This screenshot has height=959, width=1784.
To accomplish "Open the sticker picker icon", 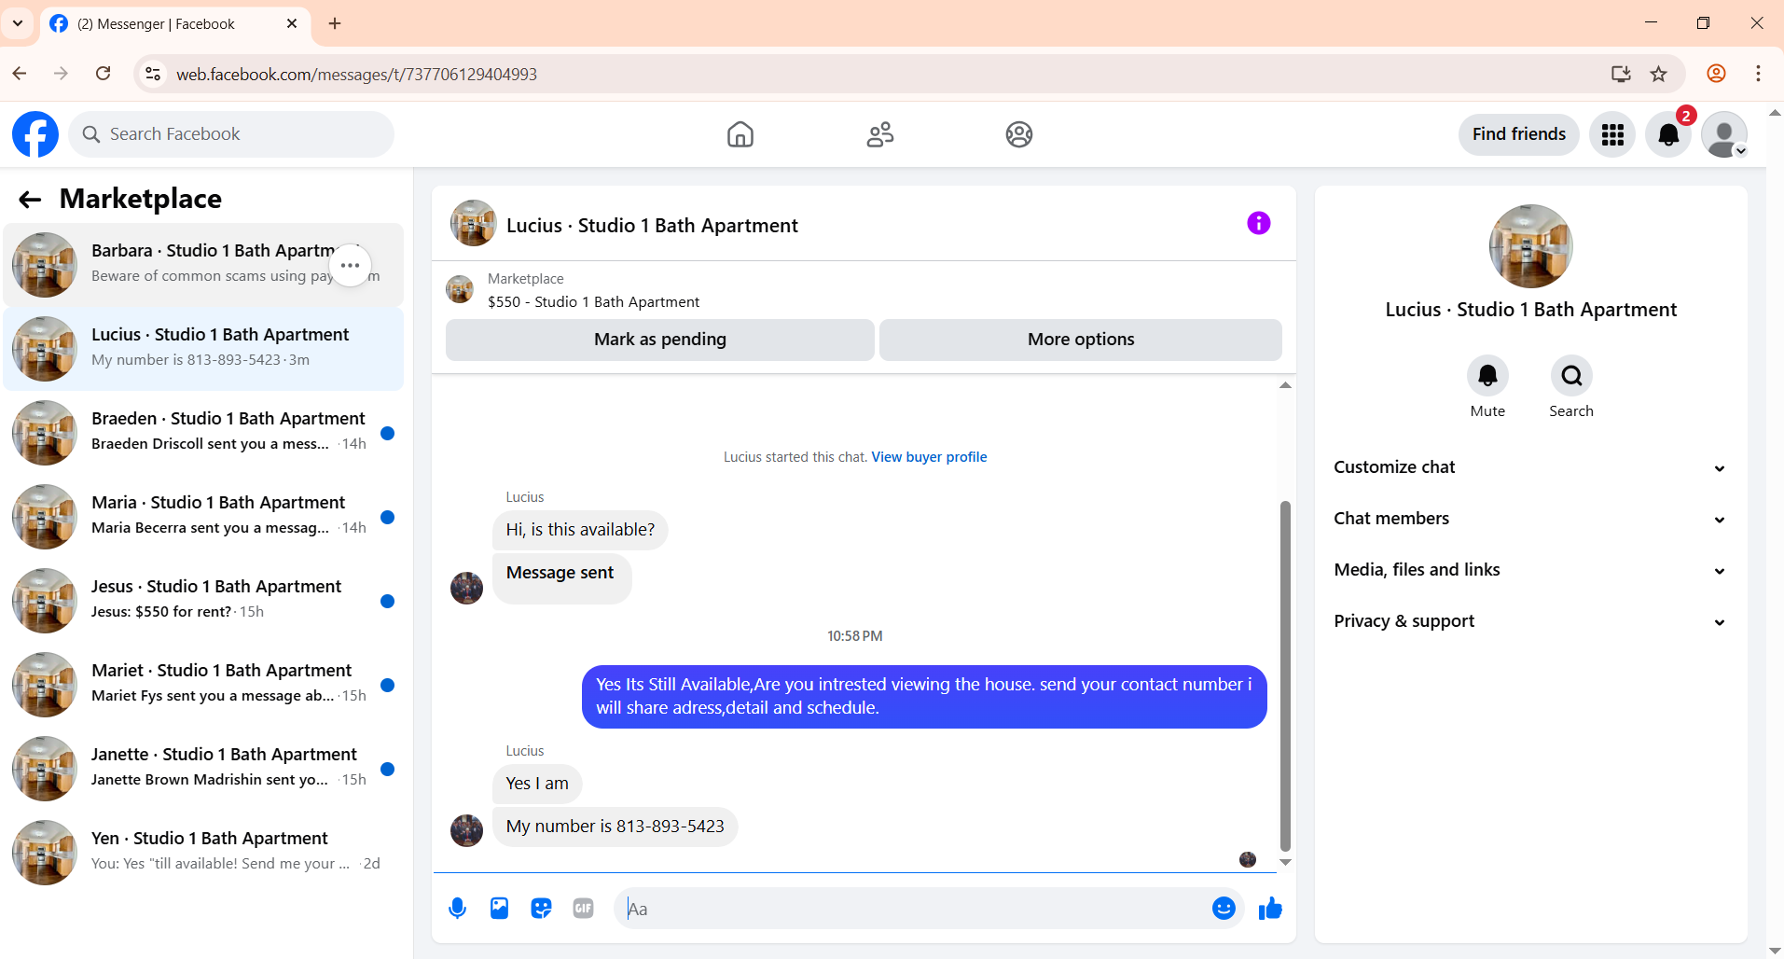I will [541, 908].
